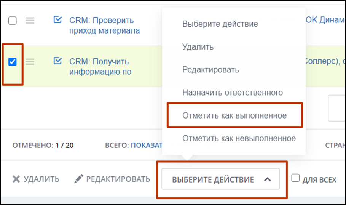Click the input box at right edge
This screenshot has width=346, height=205.
click(x=337, y=108)
